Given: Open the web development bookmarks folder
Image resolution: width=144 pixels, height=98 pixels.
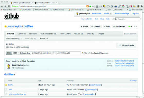Looking at the screenshot, I should pyautogui.click(x=94, y=10).
